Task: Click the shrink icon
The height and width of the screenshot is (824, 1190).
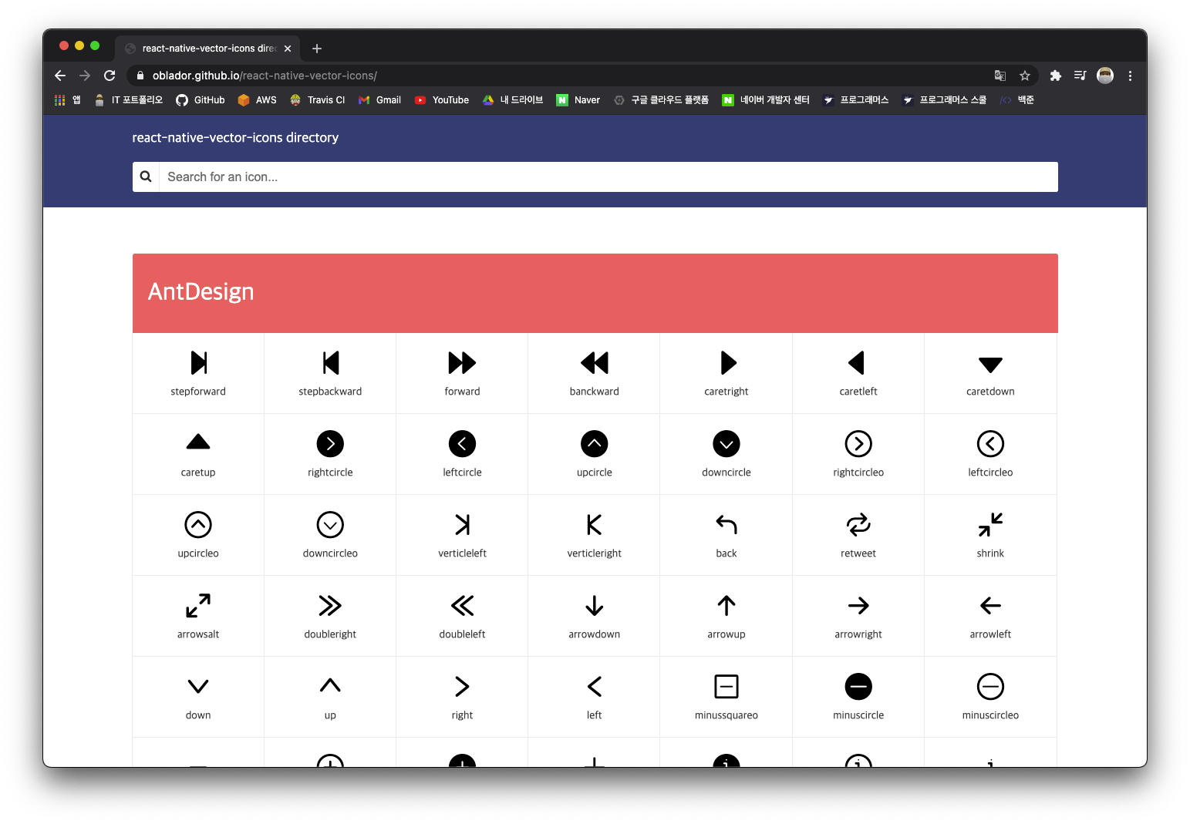Action: coord(990,524)
